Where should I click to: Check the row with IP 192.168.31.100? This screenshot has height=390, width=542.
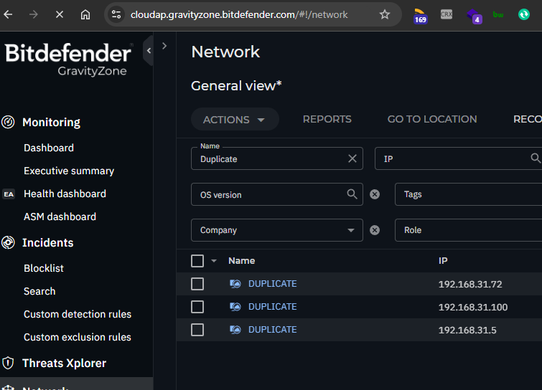pyautogui.click(x=197, y=307)
